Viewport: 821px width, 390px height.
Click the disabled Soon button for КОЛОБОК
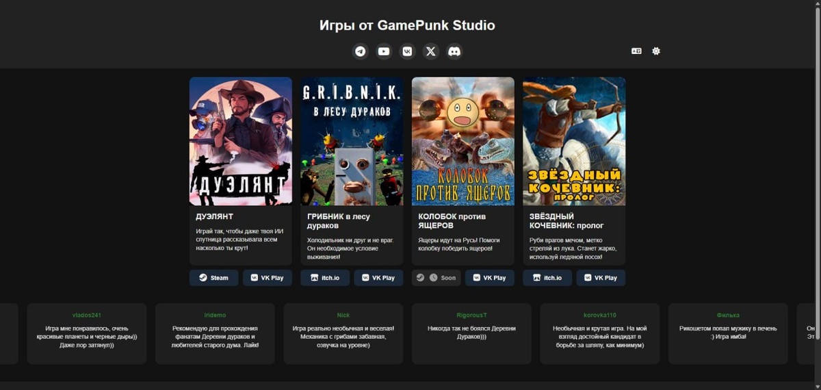pyautogui.click(x=436, y=278)
